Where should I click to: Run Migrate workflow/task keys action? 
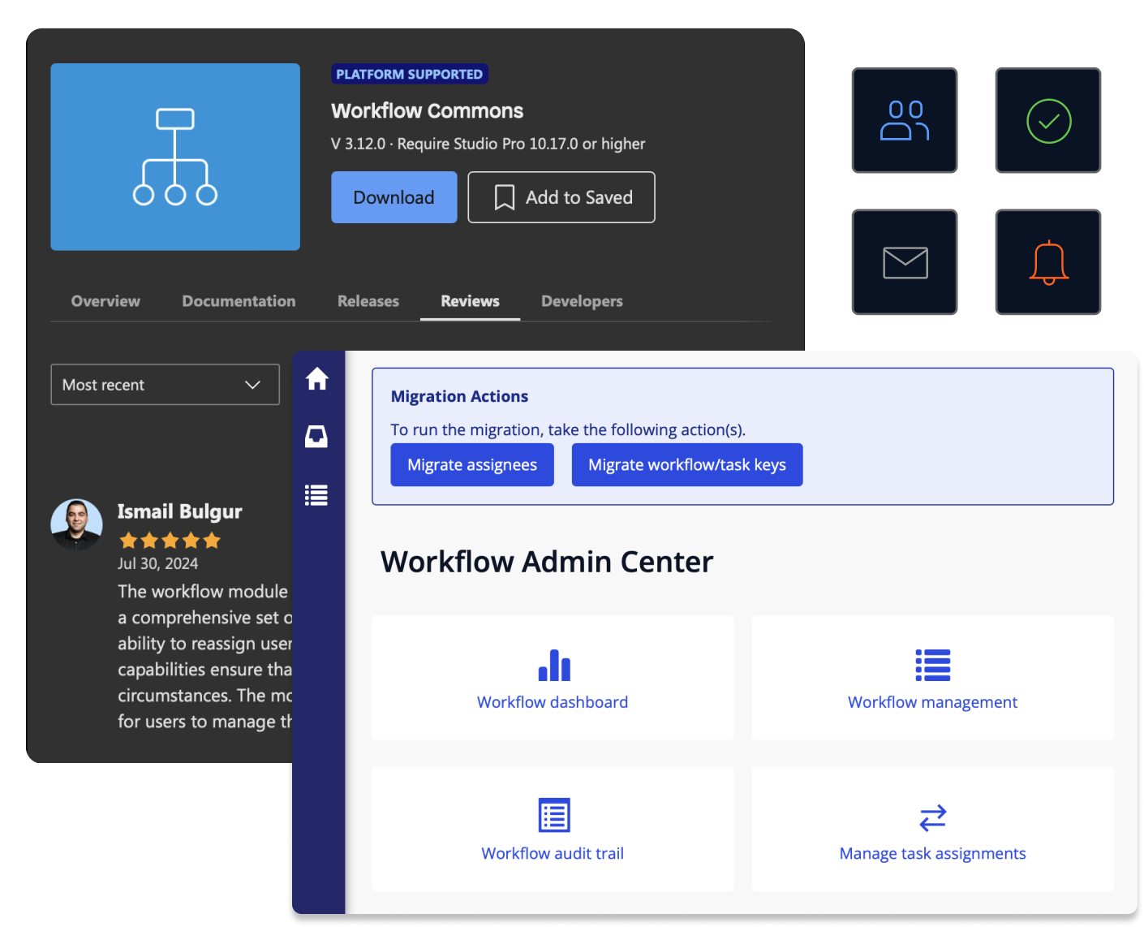[686, 465]
